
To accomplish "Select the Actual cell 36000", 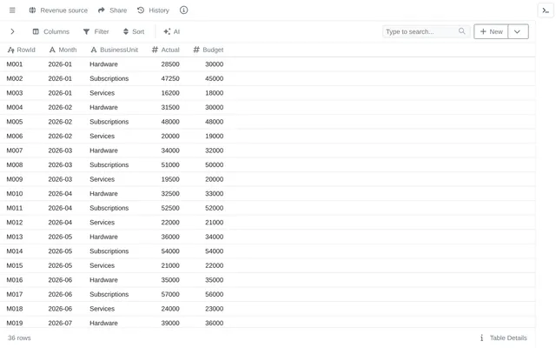I will 170,237.
